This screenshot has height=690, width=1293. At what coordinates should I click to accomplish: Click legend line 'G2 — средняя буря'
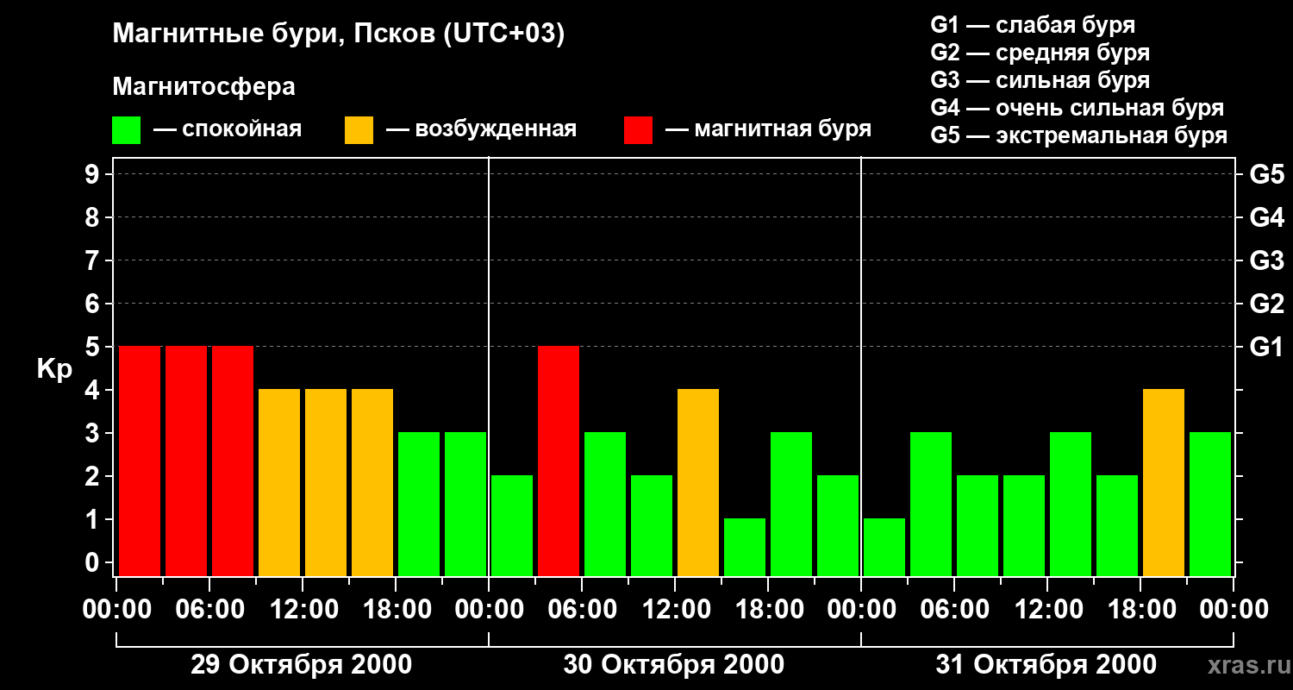[x=1040, y=53]
